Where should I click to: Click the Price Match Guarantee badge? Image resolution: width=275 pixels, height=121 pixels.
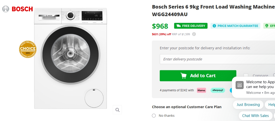235,26
